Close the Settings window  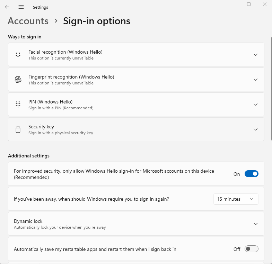(264, 4)
